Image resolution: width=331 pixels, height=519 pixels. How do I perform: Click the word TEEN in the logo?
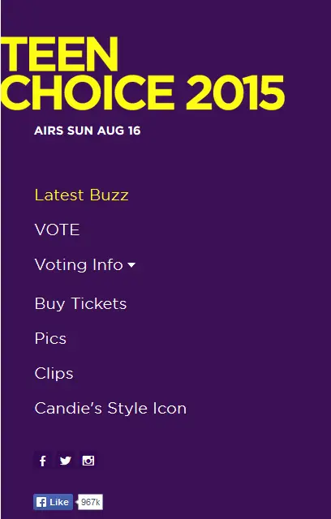59,54
